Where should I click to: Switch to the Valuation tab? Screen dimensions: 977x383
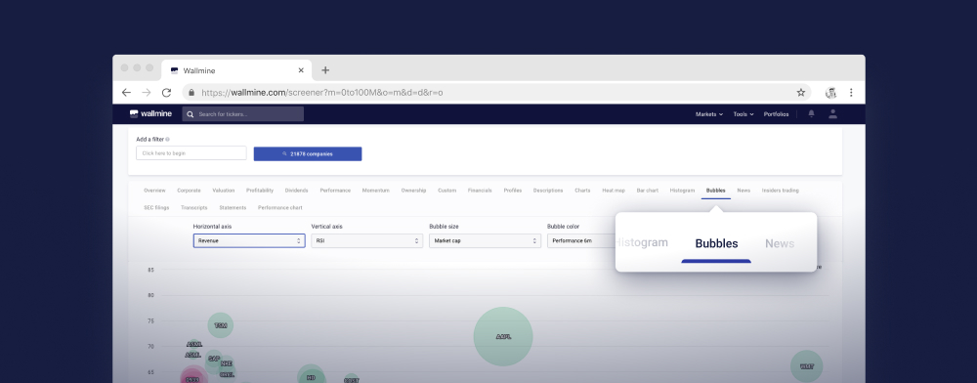(223, 191)
